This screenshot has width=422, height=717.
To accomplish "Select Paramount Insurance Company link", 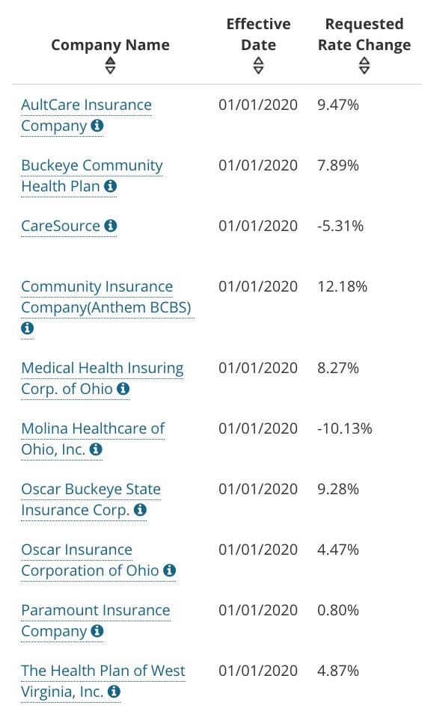I will (96, 621).
